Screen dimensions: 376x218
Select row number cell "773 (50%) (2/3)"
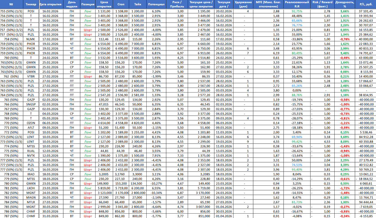pyautogui.click(x=11, y=137)
